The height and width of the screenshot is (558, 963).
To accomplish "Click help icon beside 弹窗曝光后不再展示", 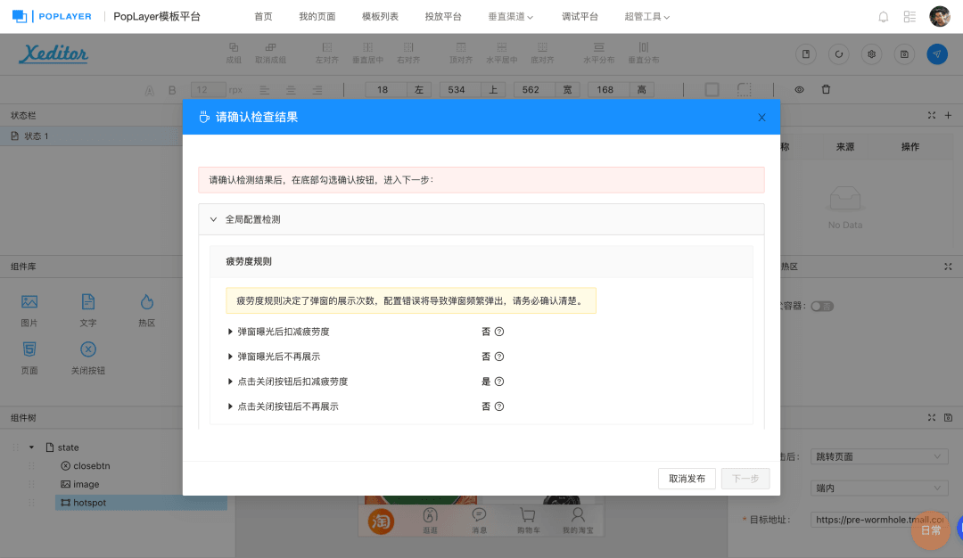I will [x=499, y=357].
